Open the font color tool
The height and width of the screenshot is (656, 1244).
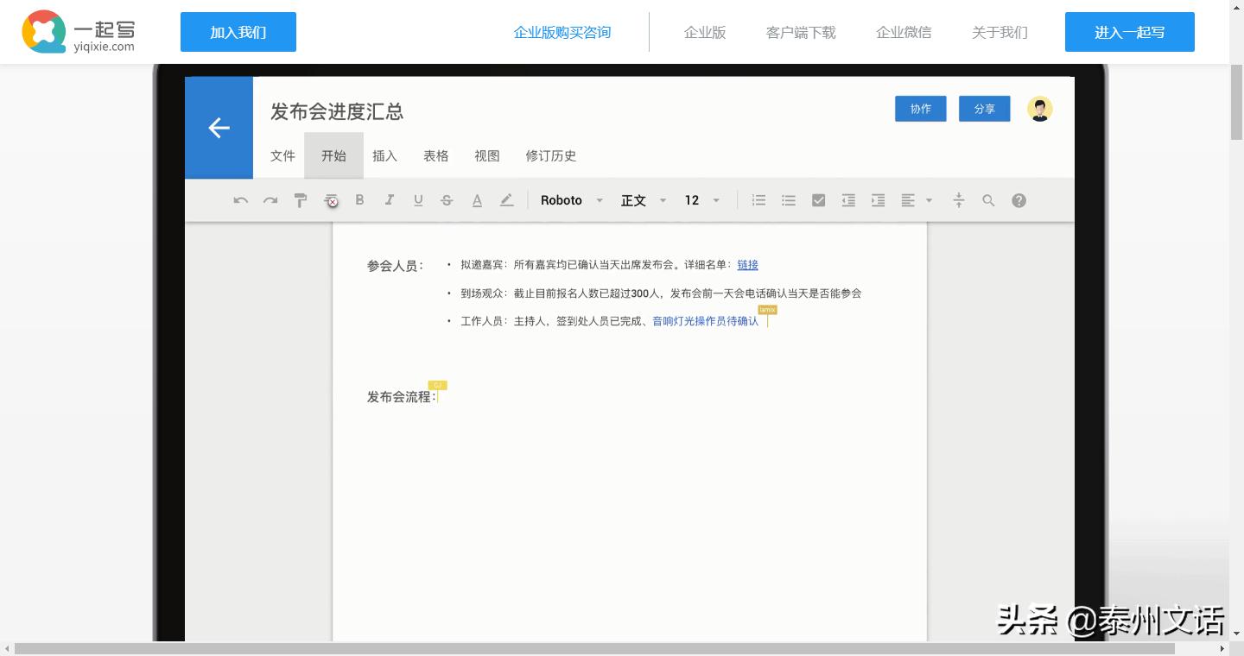(477, 199)
